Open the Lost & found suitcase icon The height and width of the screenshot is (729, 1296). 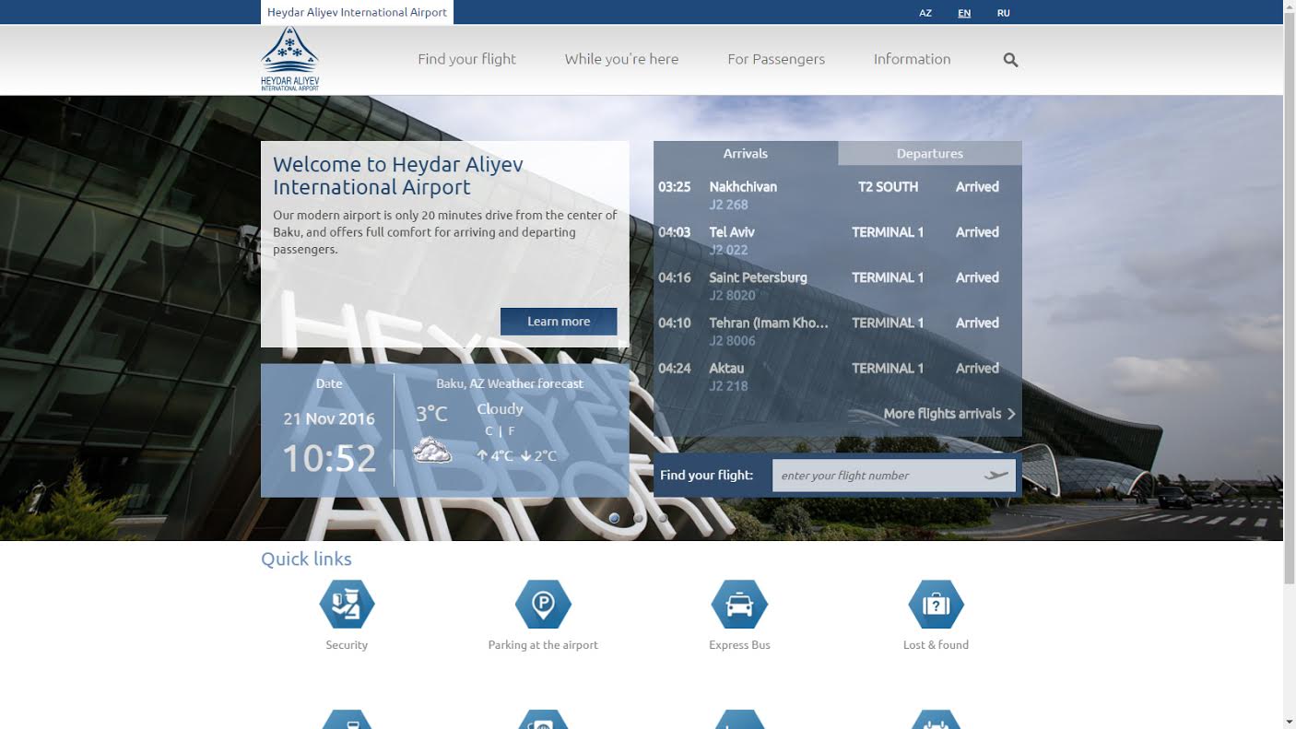tap(936, 605)
